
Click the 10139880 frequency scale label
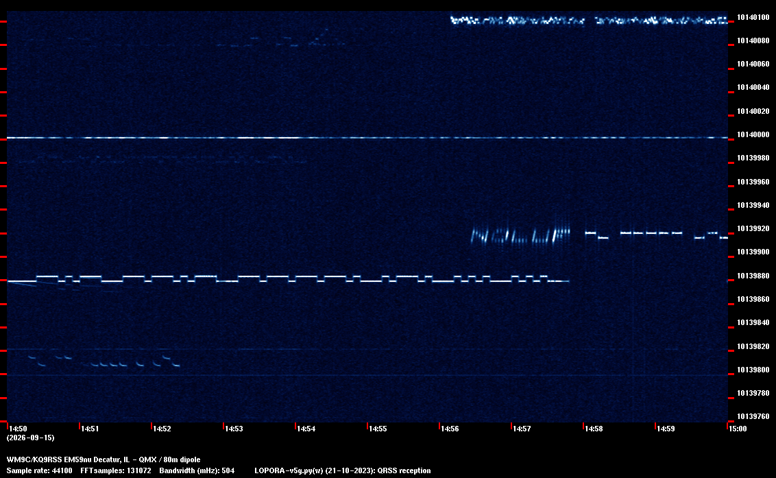tap(753, 276)
